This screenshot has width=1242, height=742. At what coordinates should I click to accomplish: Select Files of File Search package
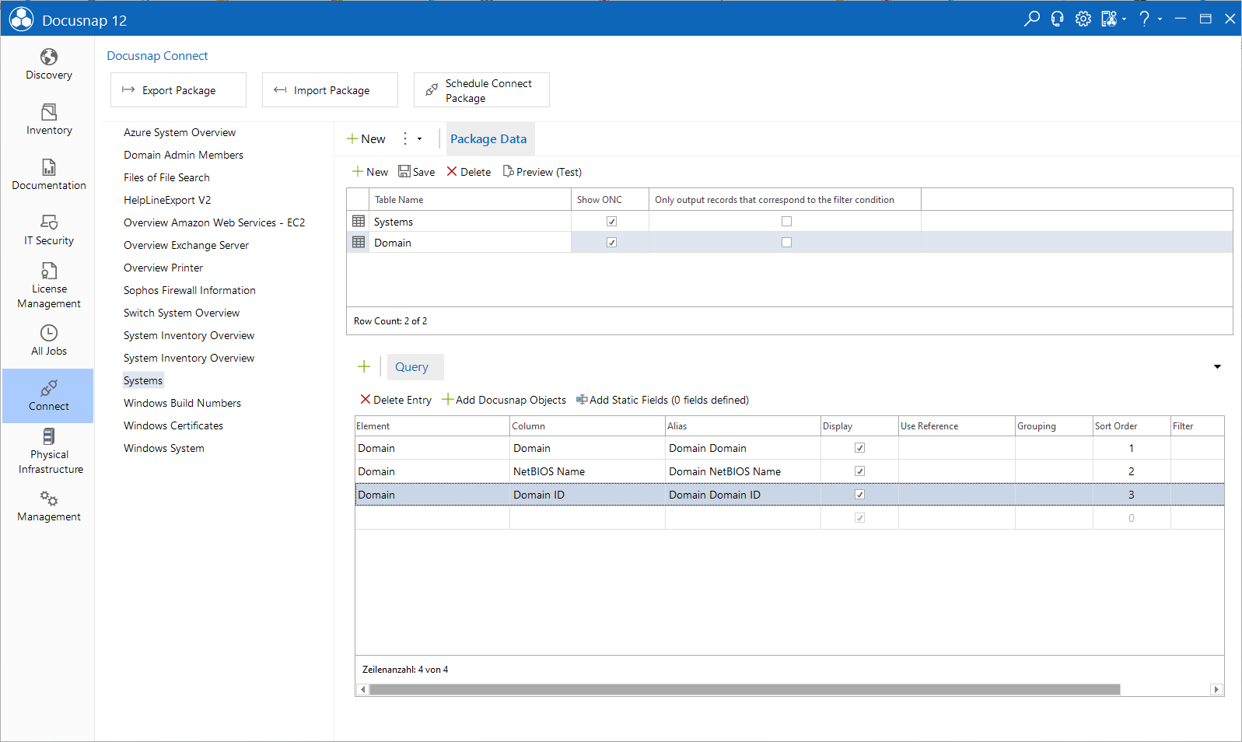pos(166,177)
